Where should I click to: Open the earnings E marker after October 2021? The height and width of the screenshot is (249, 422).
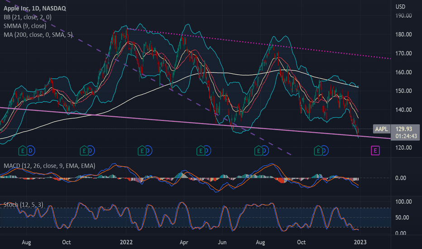(84, 151)
